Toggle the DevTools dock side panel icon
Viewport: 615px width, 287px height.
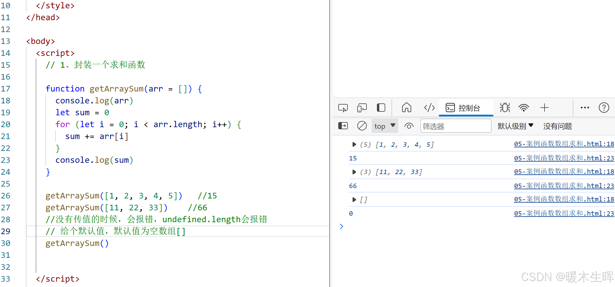point(381,108)
